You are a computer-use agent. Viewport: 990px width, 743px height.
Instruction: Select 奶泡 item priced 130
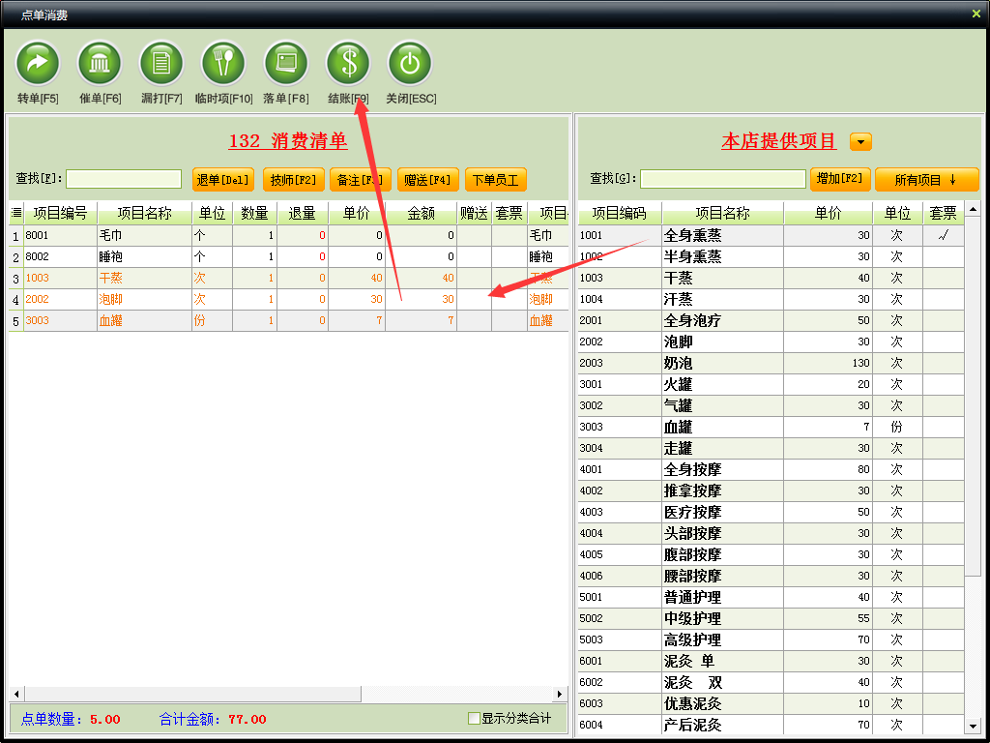(771, 363)
